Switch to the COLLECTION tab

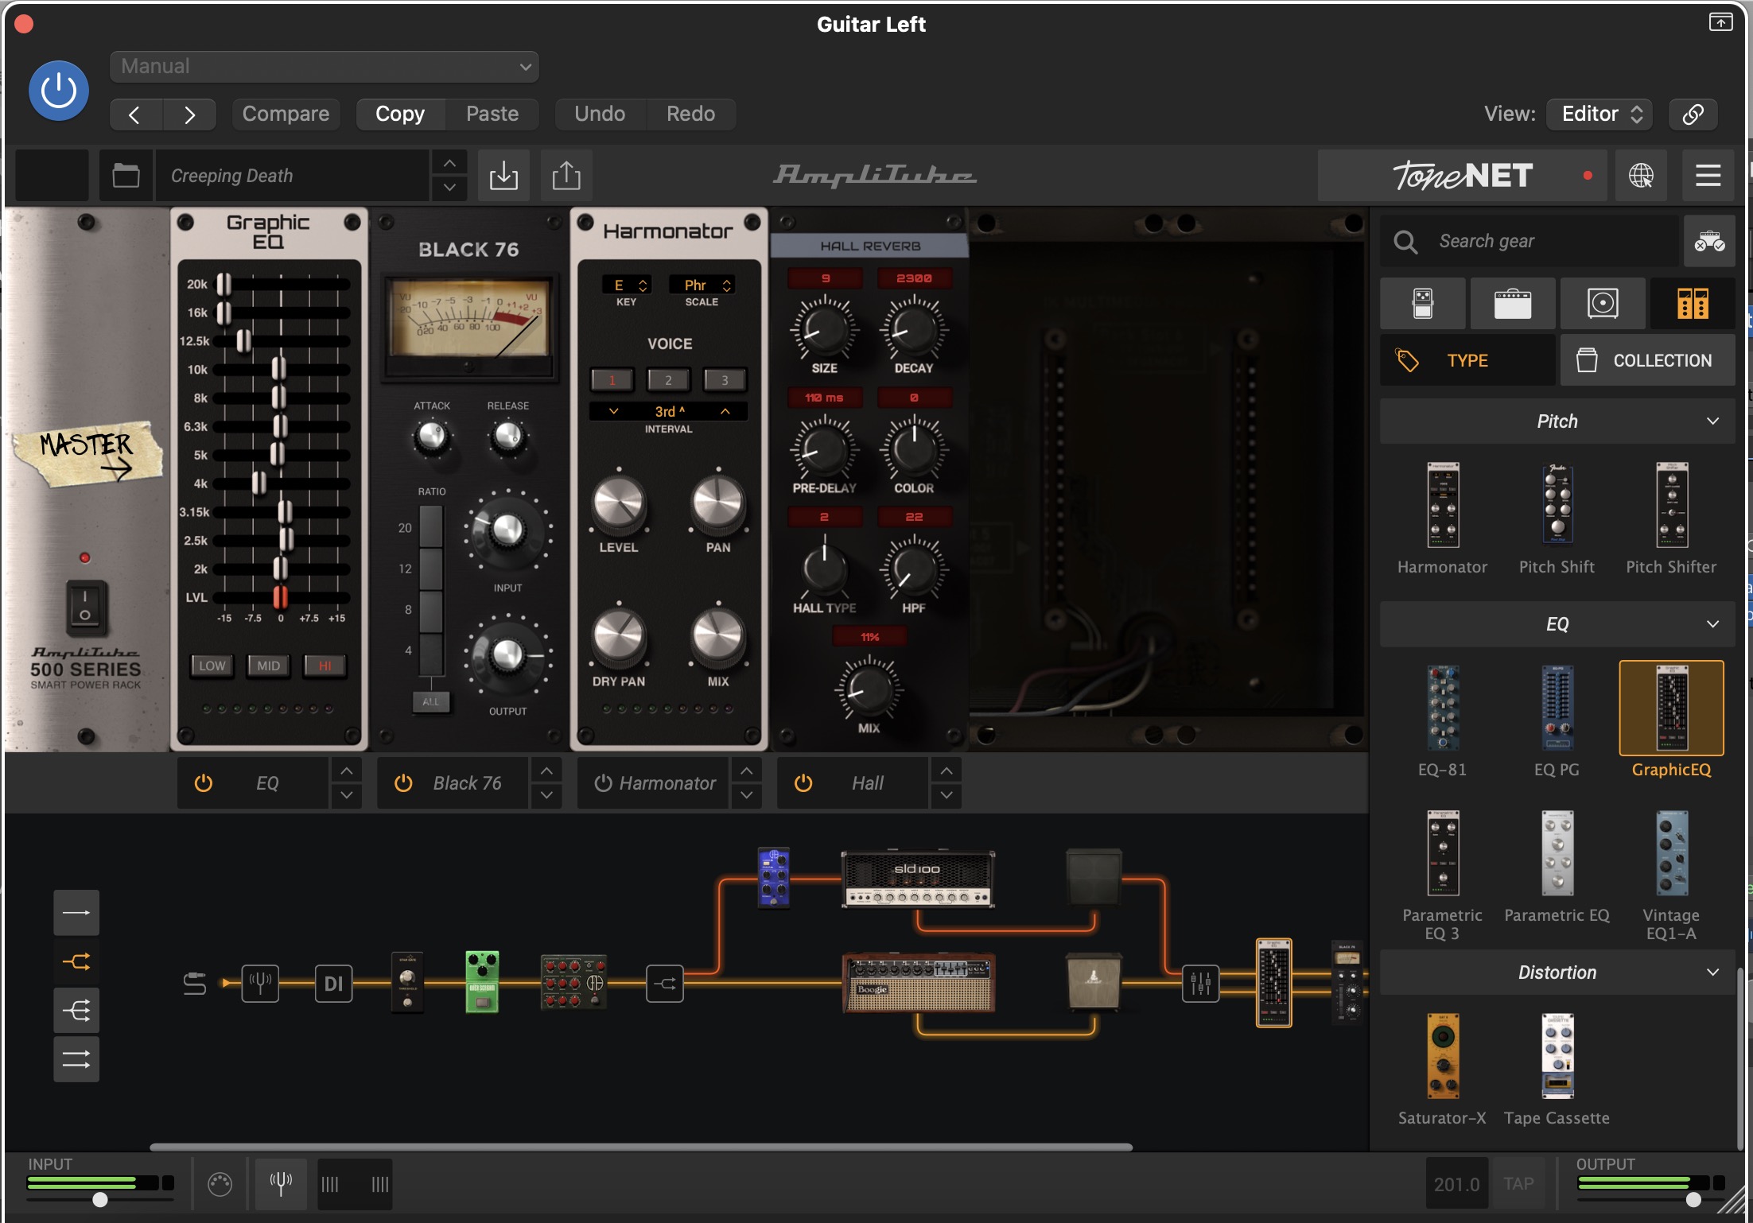click(1647, 361)
